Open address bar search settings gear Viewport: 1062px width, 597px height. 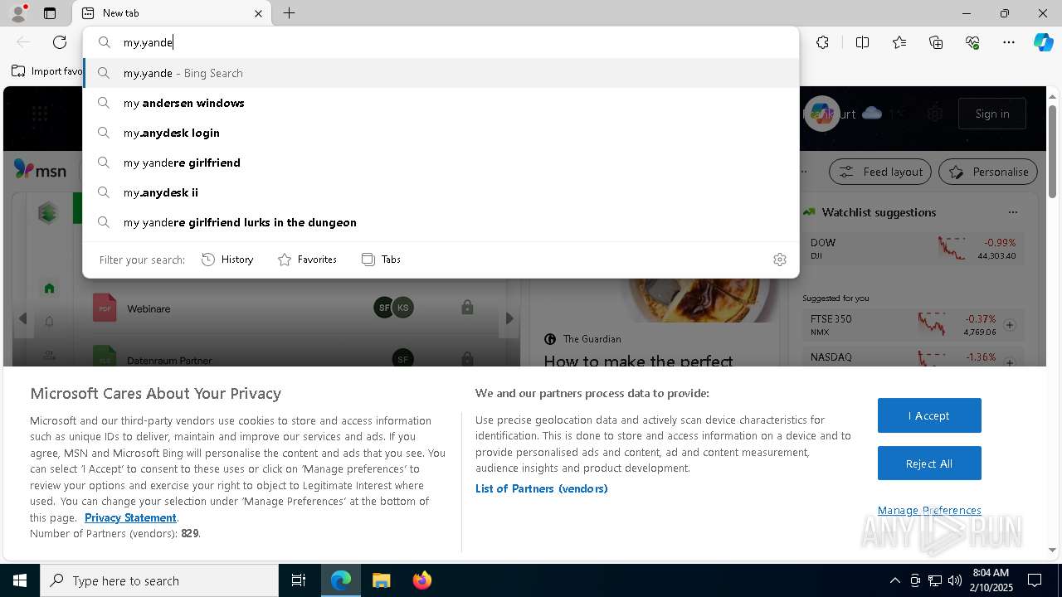pos(779,260)
